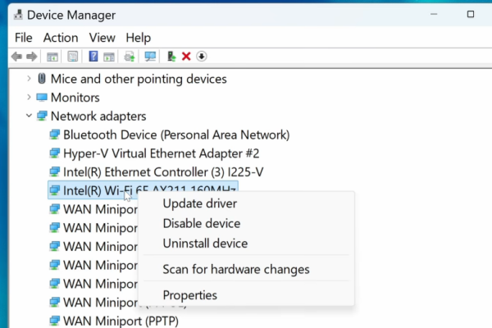The width and height of the screenshot is (492, 328).
Task: Click the Disable device down-arrow icon
Action: click(202, 57)
